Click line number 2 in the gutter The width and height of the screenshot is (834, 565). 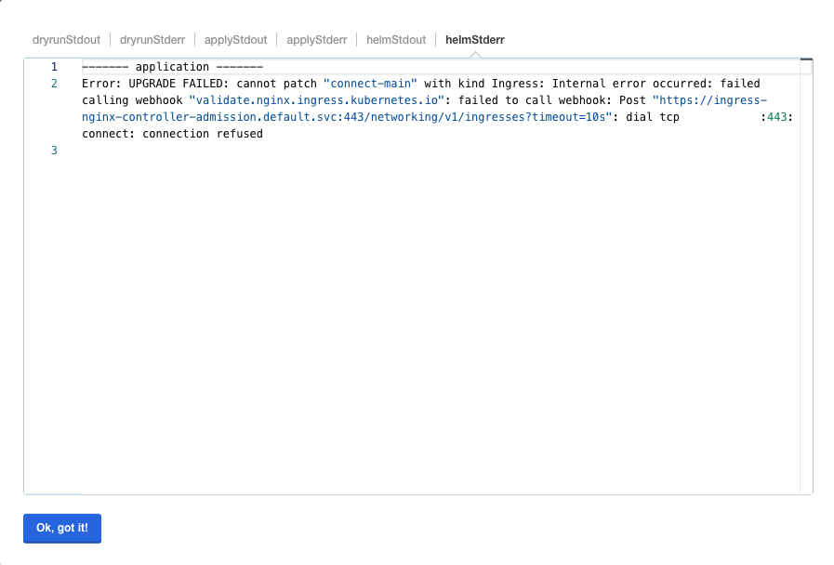tap(54, 84)
